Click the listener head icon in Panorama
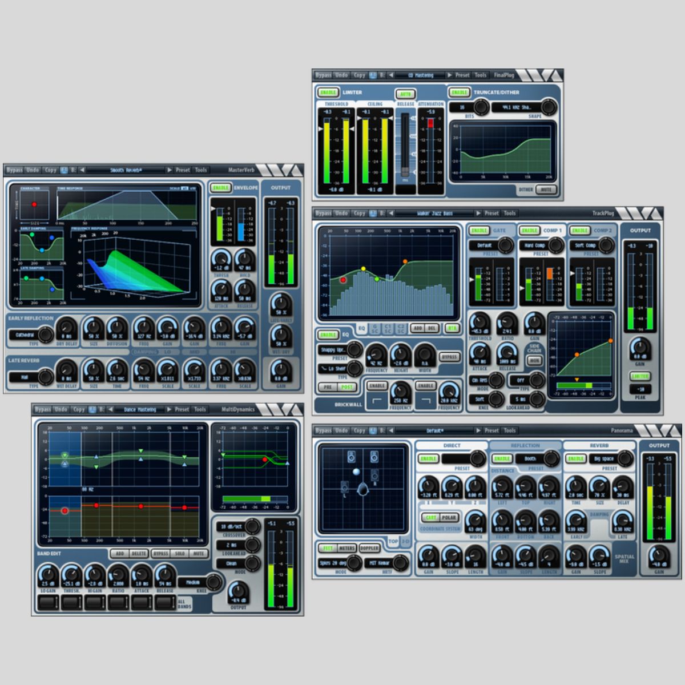This screenshot has height=685, width=685. coord(363,489)
